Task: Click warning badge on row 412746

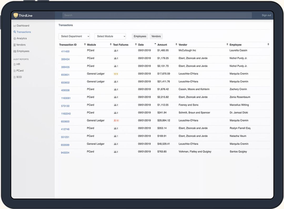Action: [x=116, y=128]
